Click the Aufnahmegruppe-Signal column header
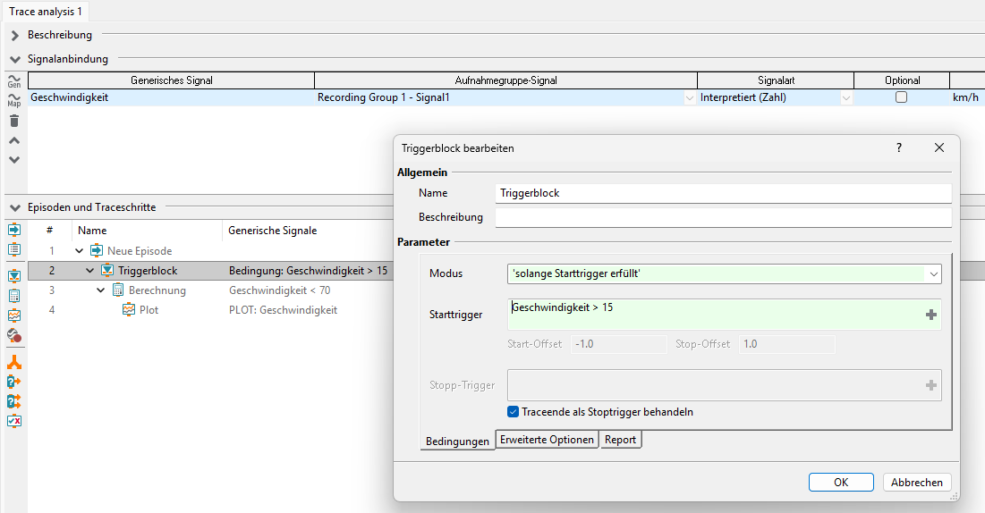Viewport: 985px width, 513px height. [x=505, y=80]
